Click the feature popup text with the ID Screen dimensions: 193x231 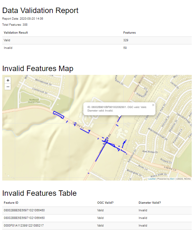[116, 107]
